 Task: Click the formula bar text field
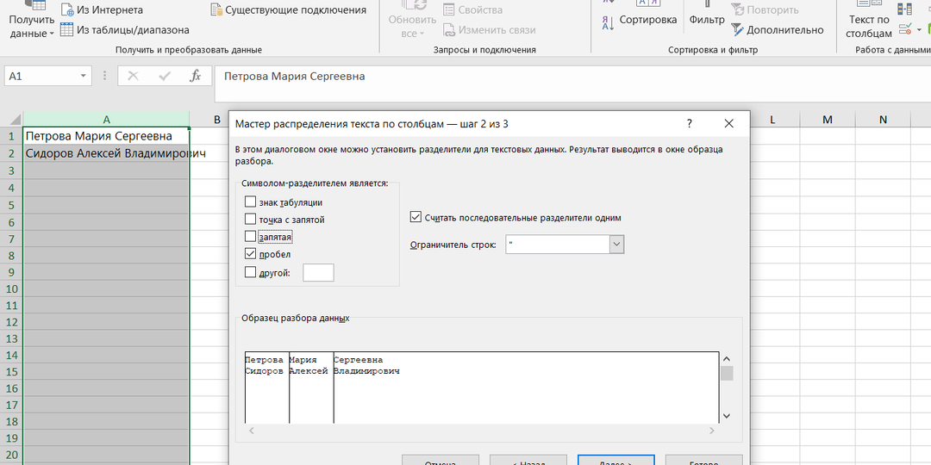tap(573, 84)
